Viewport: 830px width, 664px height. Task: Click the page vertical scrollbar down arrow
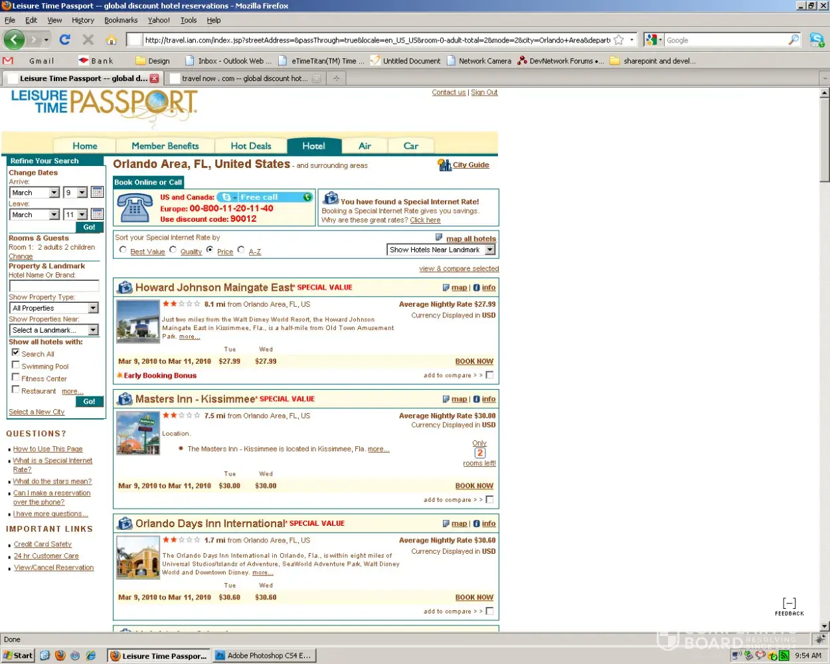pyautogui.click(x=825, y=626)
